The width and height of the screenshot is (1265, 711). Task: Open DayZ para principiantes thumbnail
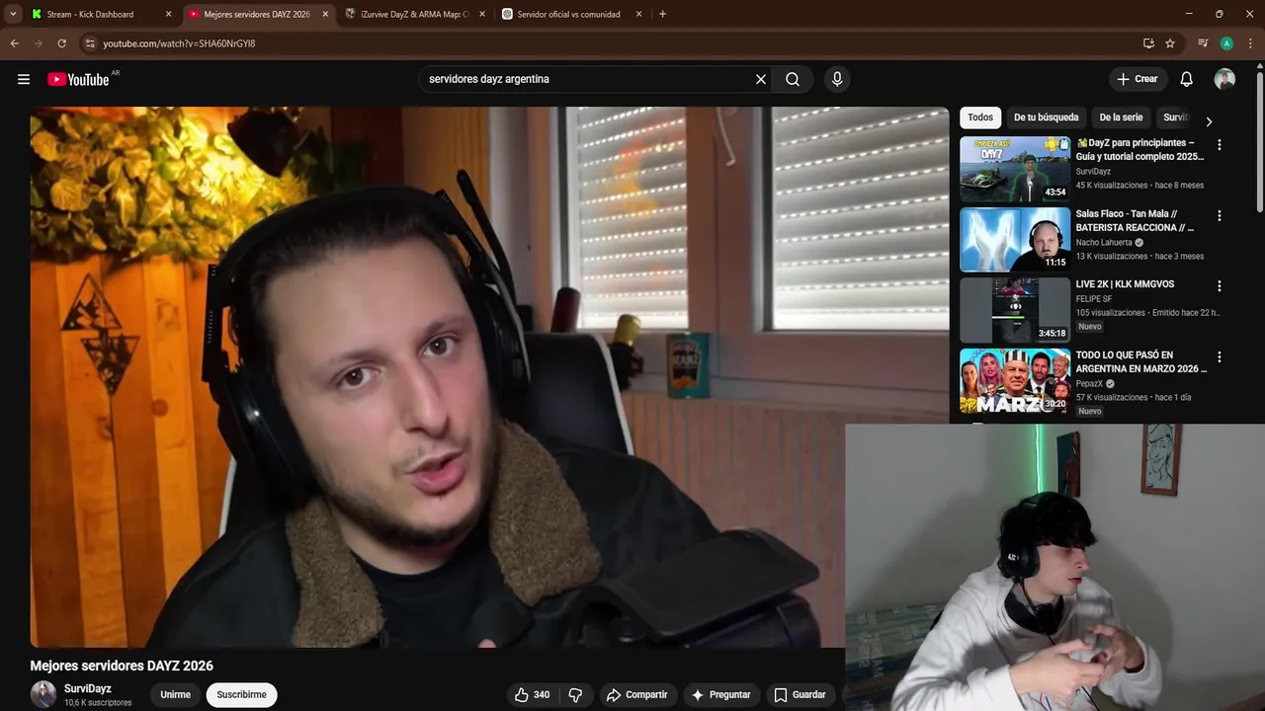point(1015,169)
